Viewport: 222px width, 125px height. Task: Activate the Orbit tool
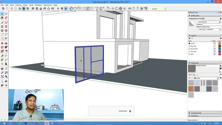click(x=2, y=69)
